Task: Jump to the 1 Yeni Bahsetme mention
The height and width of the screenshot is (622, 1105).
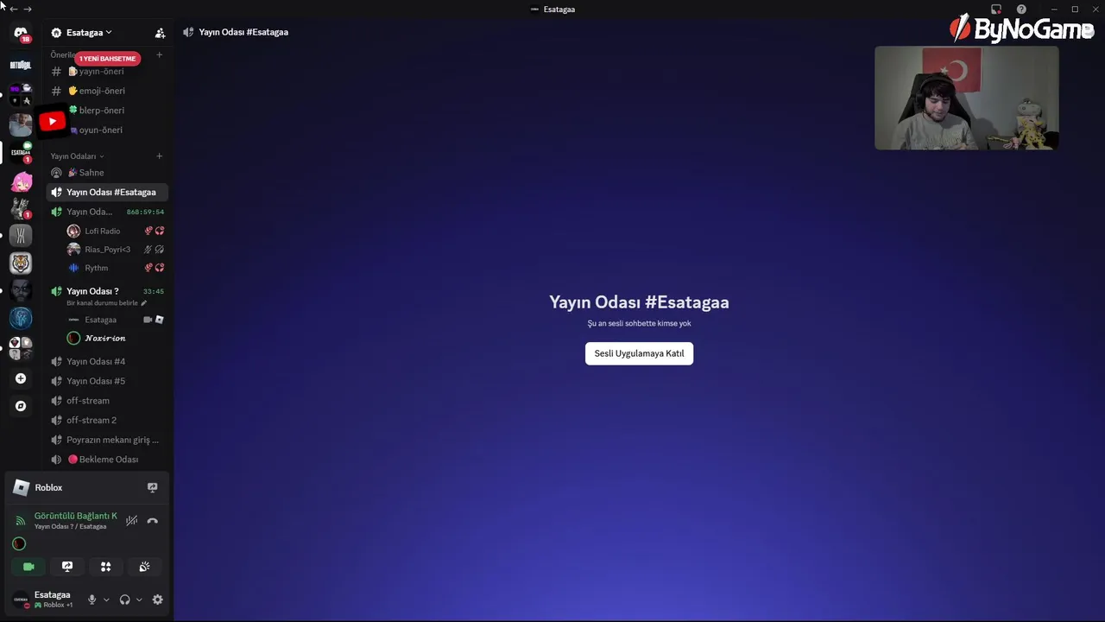Action: point(108,59)
